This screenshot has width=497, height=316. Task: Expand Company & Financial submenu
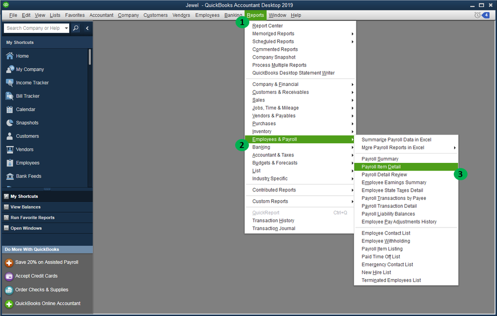click(352, 84)
